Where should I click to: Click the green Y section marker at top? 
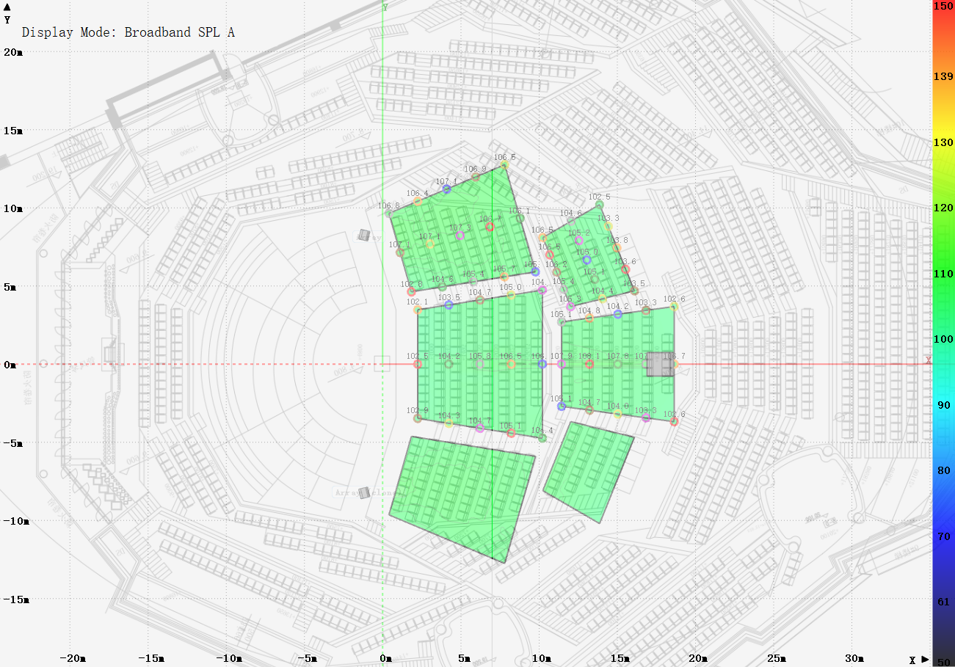[384, 7]
